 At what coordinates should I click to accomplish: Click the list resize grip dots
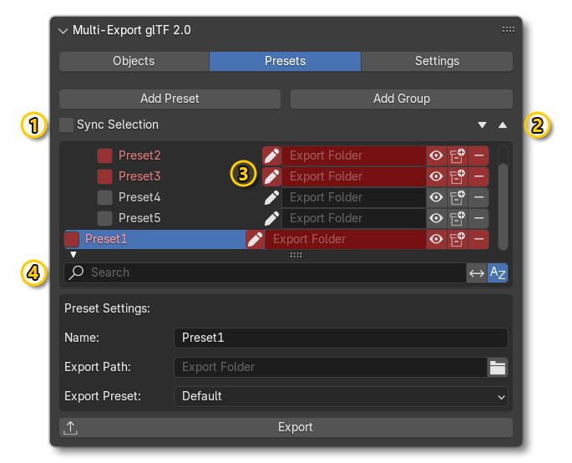[296, 255]
